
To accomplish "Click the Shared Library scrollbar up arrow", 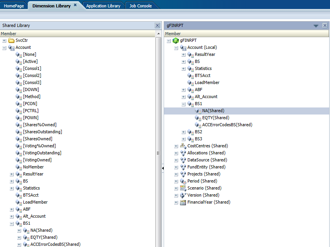I will [x=159, y=34].
